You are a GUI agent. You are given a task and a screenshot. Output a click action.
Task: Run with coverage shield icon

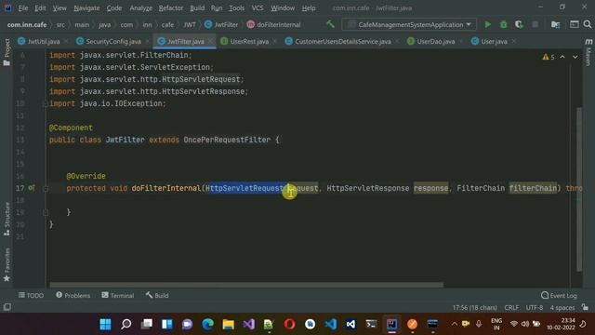click(519, 25)
